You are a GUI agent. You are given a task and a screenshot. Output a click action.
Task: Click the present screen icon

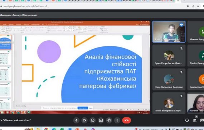coord(101,120)
